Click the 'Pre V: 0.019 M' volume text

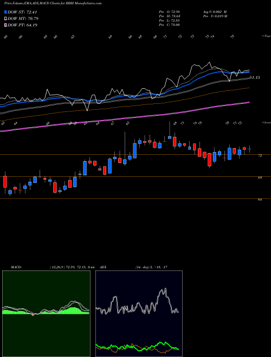coord(215,16)
